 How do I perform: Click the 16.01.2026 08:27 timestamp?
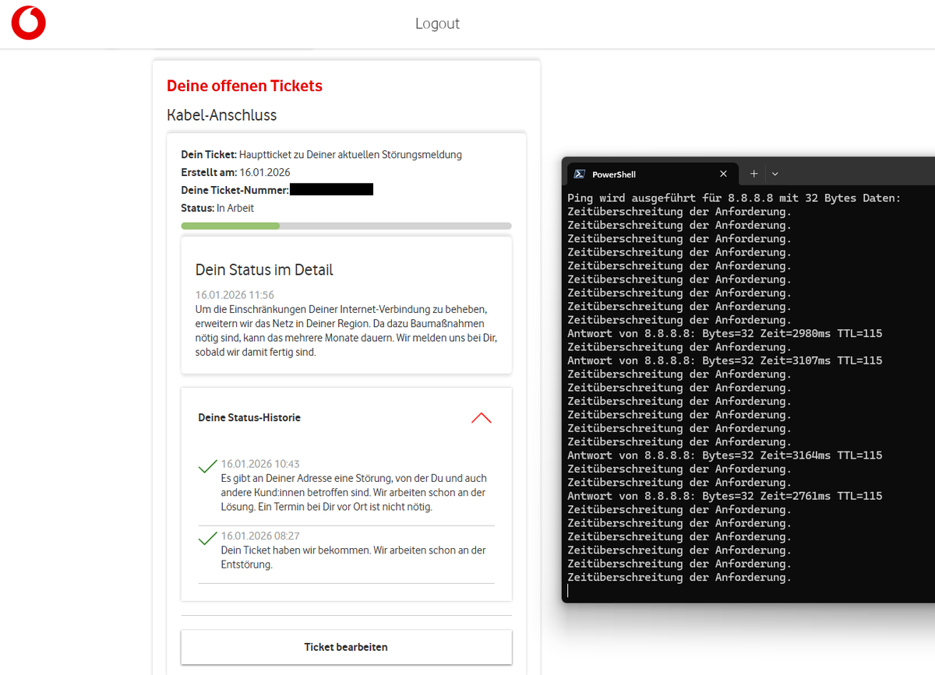coord(260,536)
